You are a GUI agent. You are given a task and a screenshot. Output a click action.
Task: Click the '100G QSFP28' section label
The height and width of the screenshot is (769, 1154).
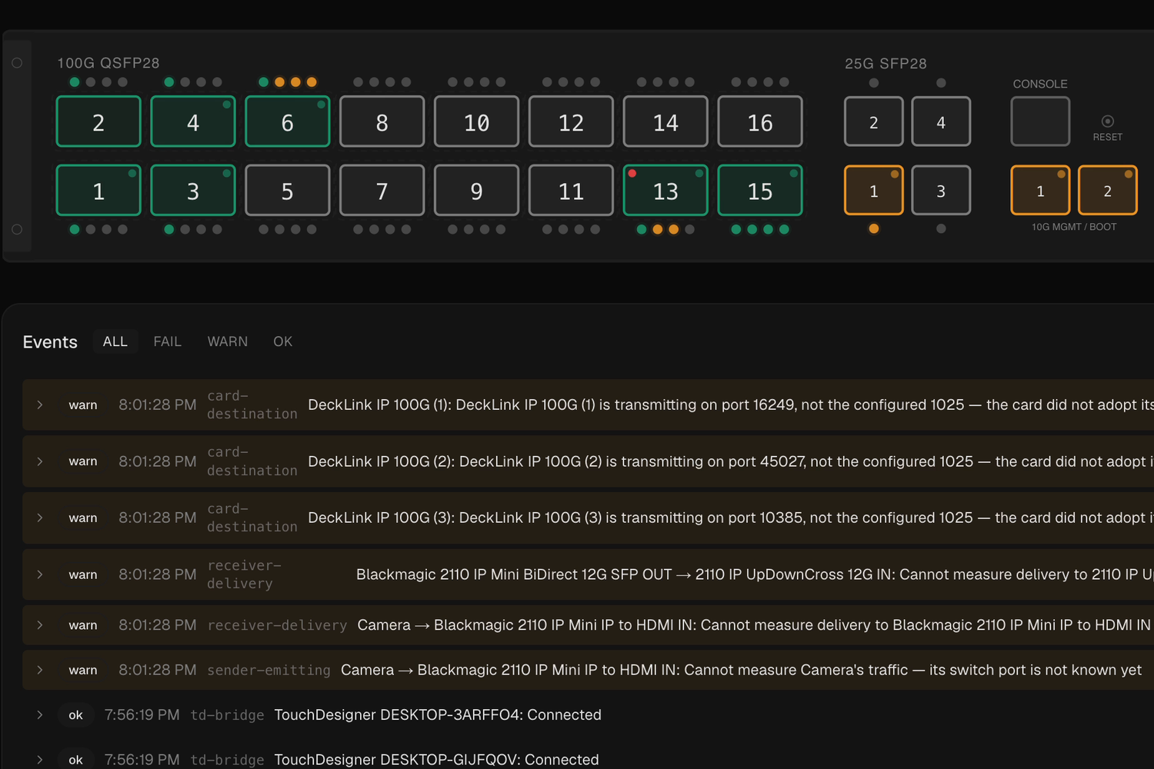tap(108, 63)
